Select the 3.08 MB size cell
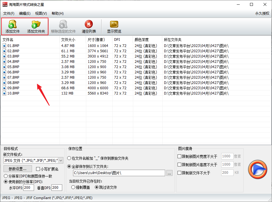272x202 pixels. click(68, 67)
